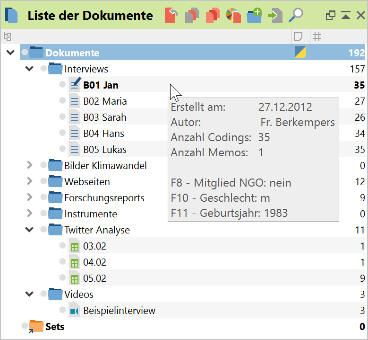The image size is (368, 340).
Task: Click the Beispielinterview video document icon
Action: 74,311
